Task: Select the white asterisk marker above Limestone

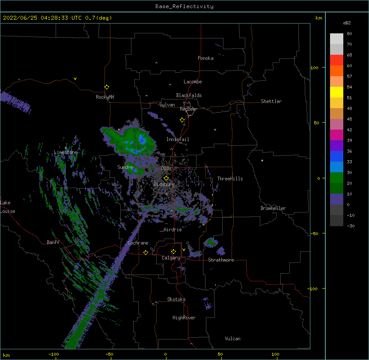Action: coord(65,148)
